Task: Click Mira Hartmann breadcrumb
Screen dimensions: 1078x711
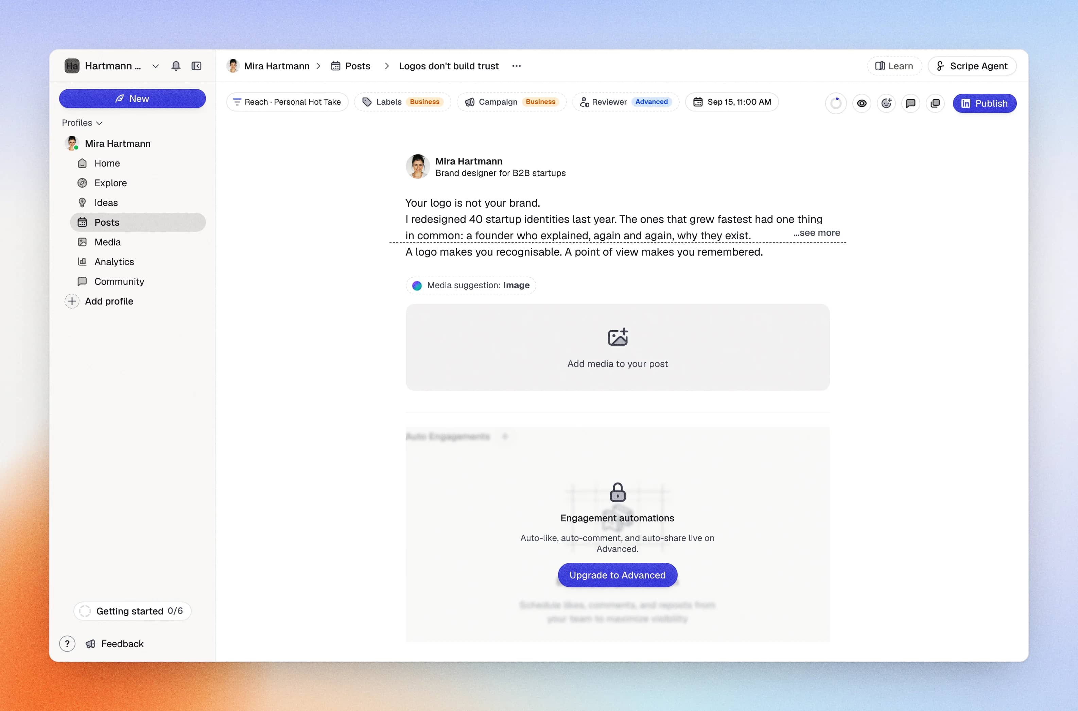Action: (268, 66)
